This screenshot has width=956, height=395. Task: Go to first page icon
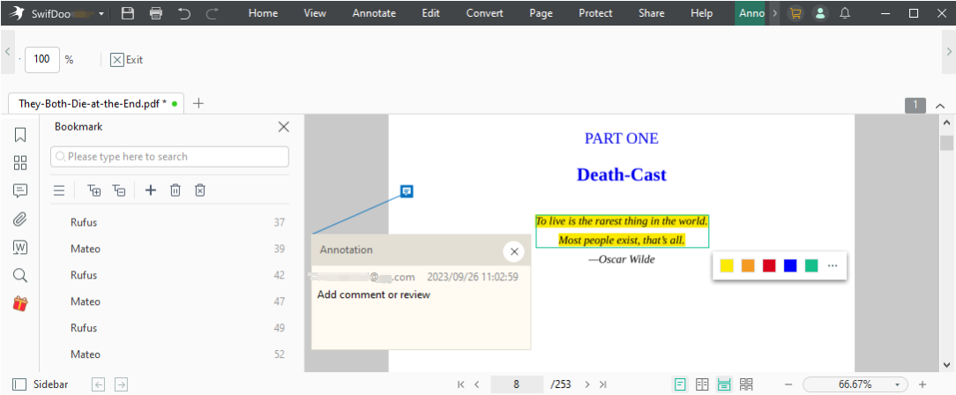461,384
